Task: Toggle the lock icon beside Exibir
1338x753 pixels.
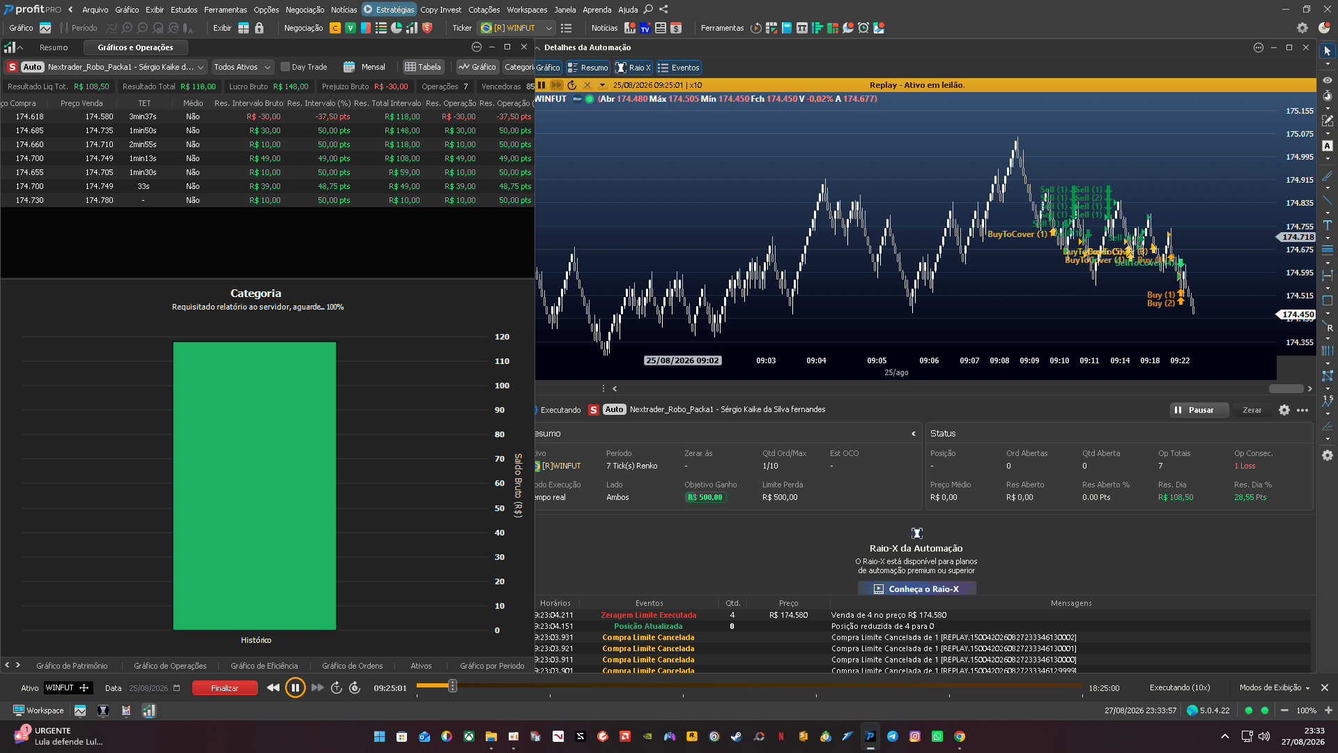Action: click(259, 28)
